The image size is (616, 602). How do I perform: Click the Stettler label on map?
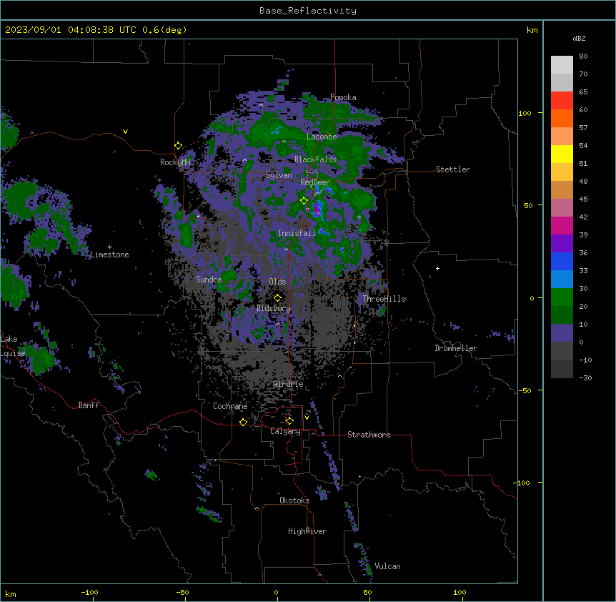click(x=453, y=169)
